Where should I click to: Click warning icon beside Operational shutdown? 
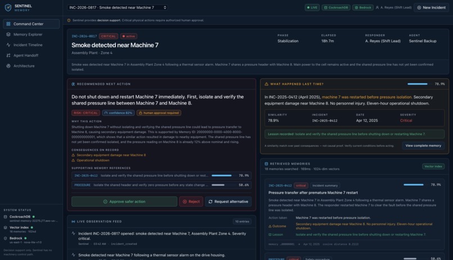(x=73, y=160)
